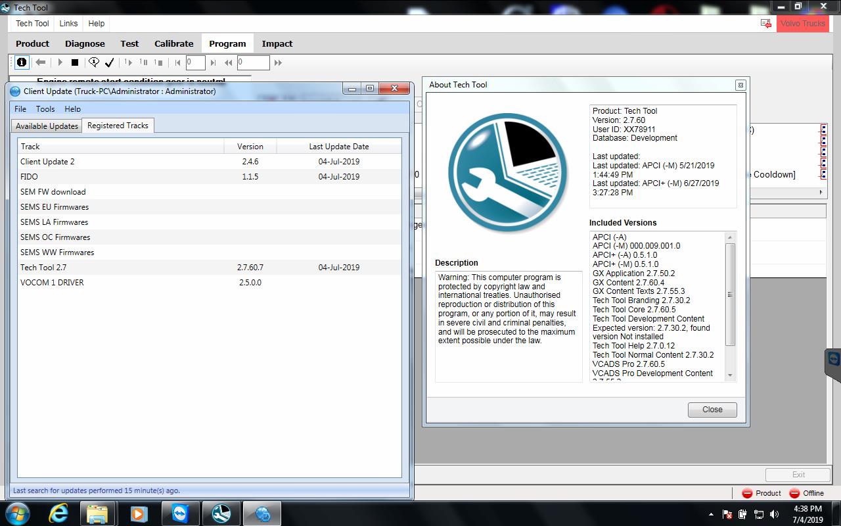The image size is (841, 526).
Task: Click the back arrow toolbar icon
Action: [41, 62]
